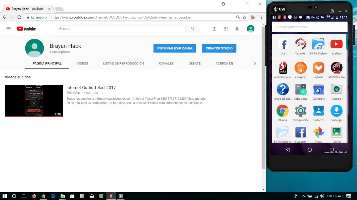Open Chrome app on phone
This screenshot has width=357, height=200.
click(x=283, y=113)
